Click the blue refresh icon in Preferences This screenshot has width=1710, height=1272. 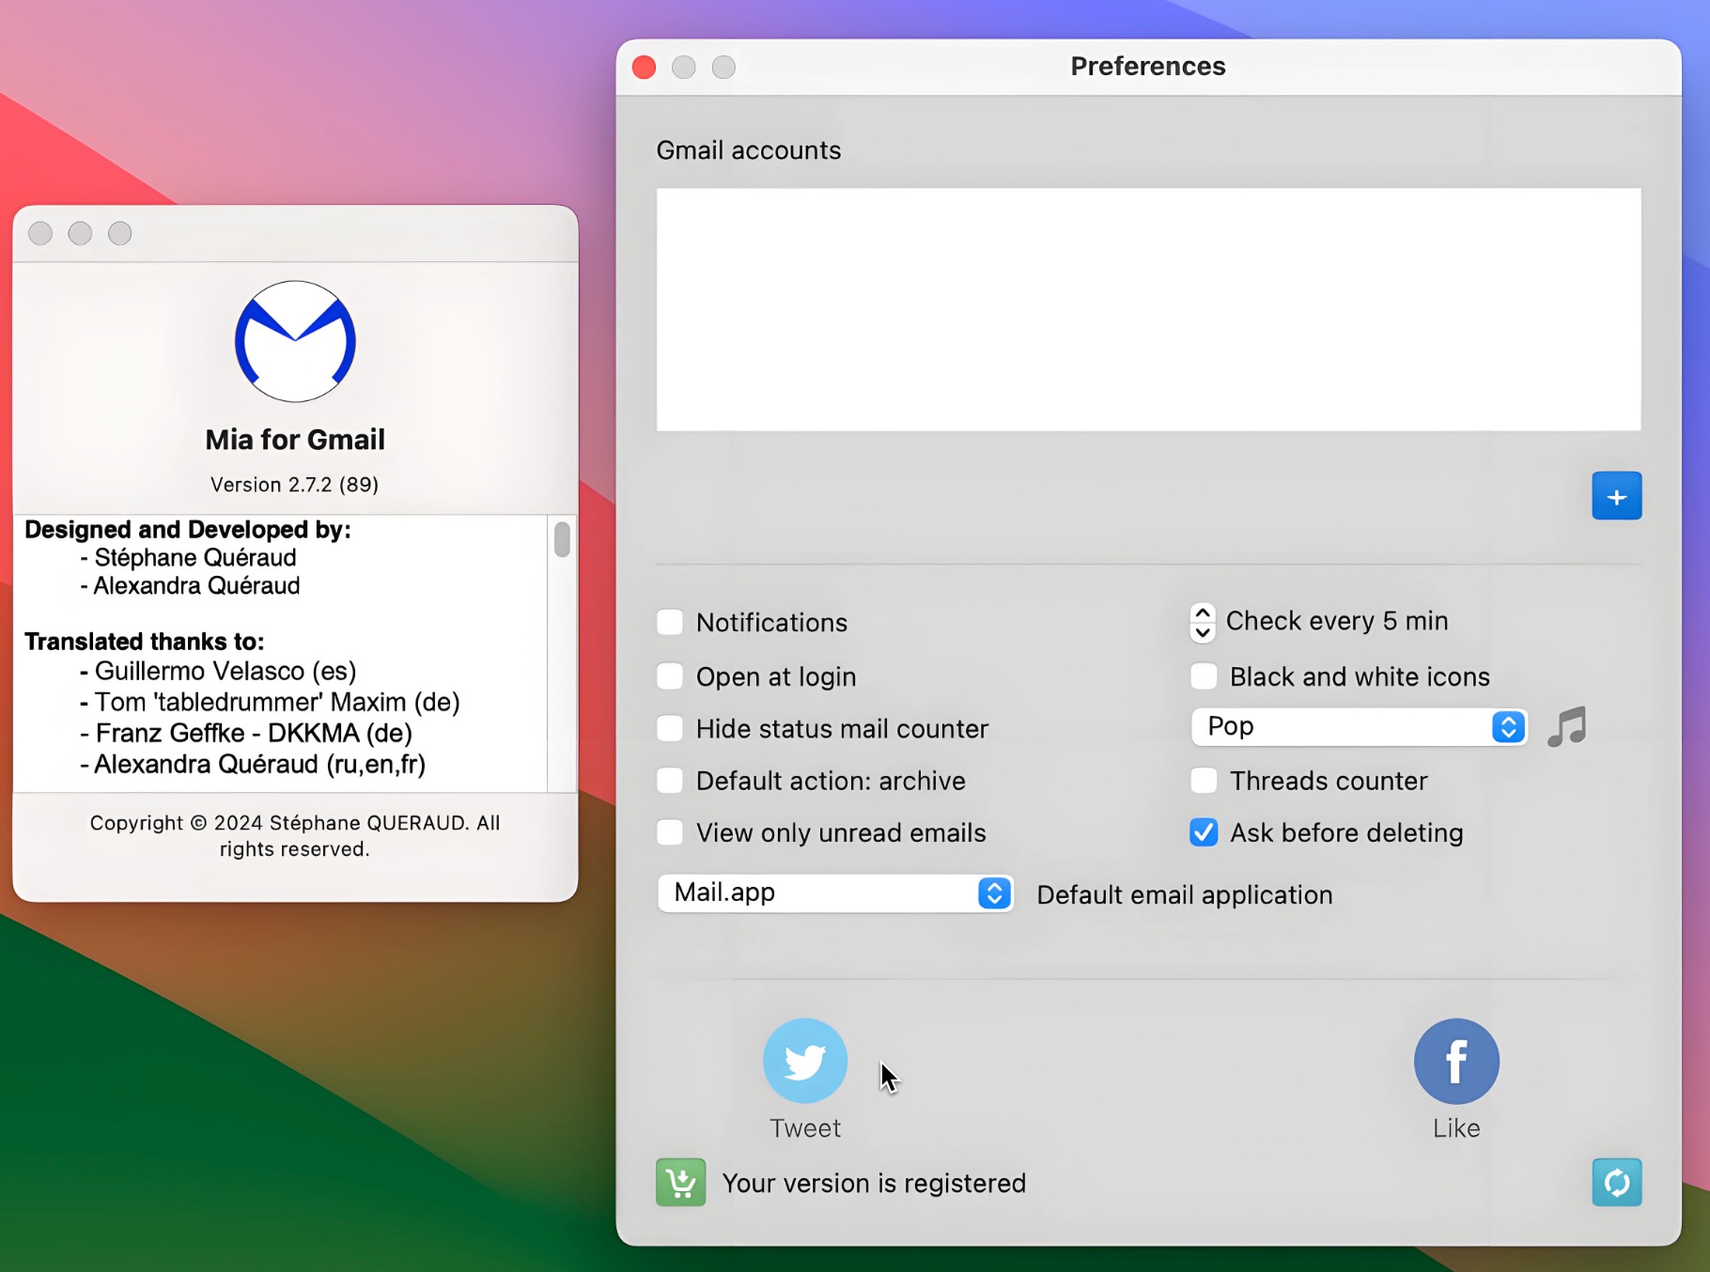[x=1616, y=1182]
